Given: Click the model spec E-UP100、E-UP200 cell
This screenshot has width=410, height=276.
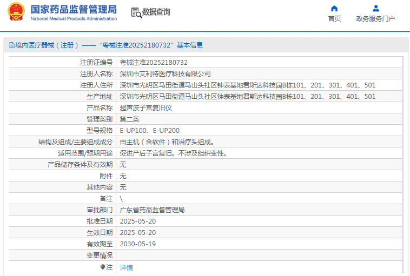Looking at the screenshot, I should point(150,131).
